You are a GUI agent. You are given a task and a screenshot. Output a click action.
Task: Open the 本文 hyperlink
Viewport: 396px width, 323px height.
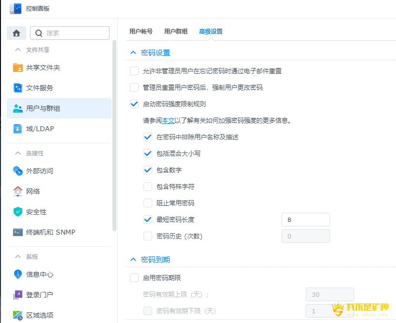coord(168,120)
